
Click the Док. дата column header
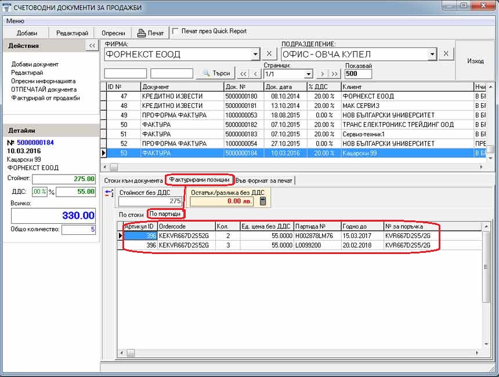(x=285, y=87)
